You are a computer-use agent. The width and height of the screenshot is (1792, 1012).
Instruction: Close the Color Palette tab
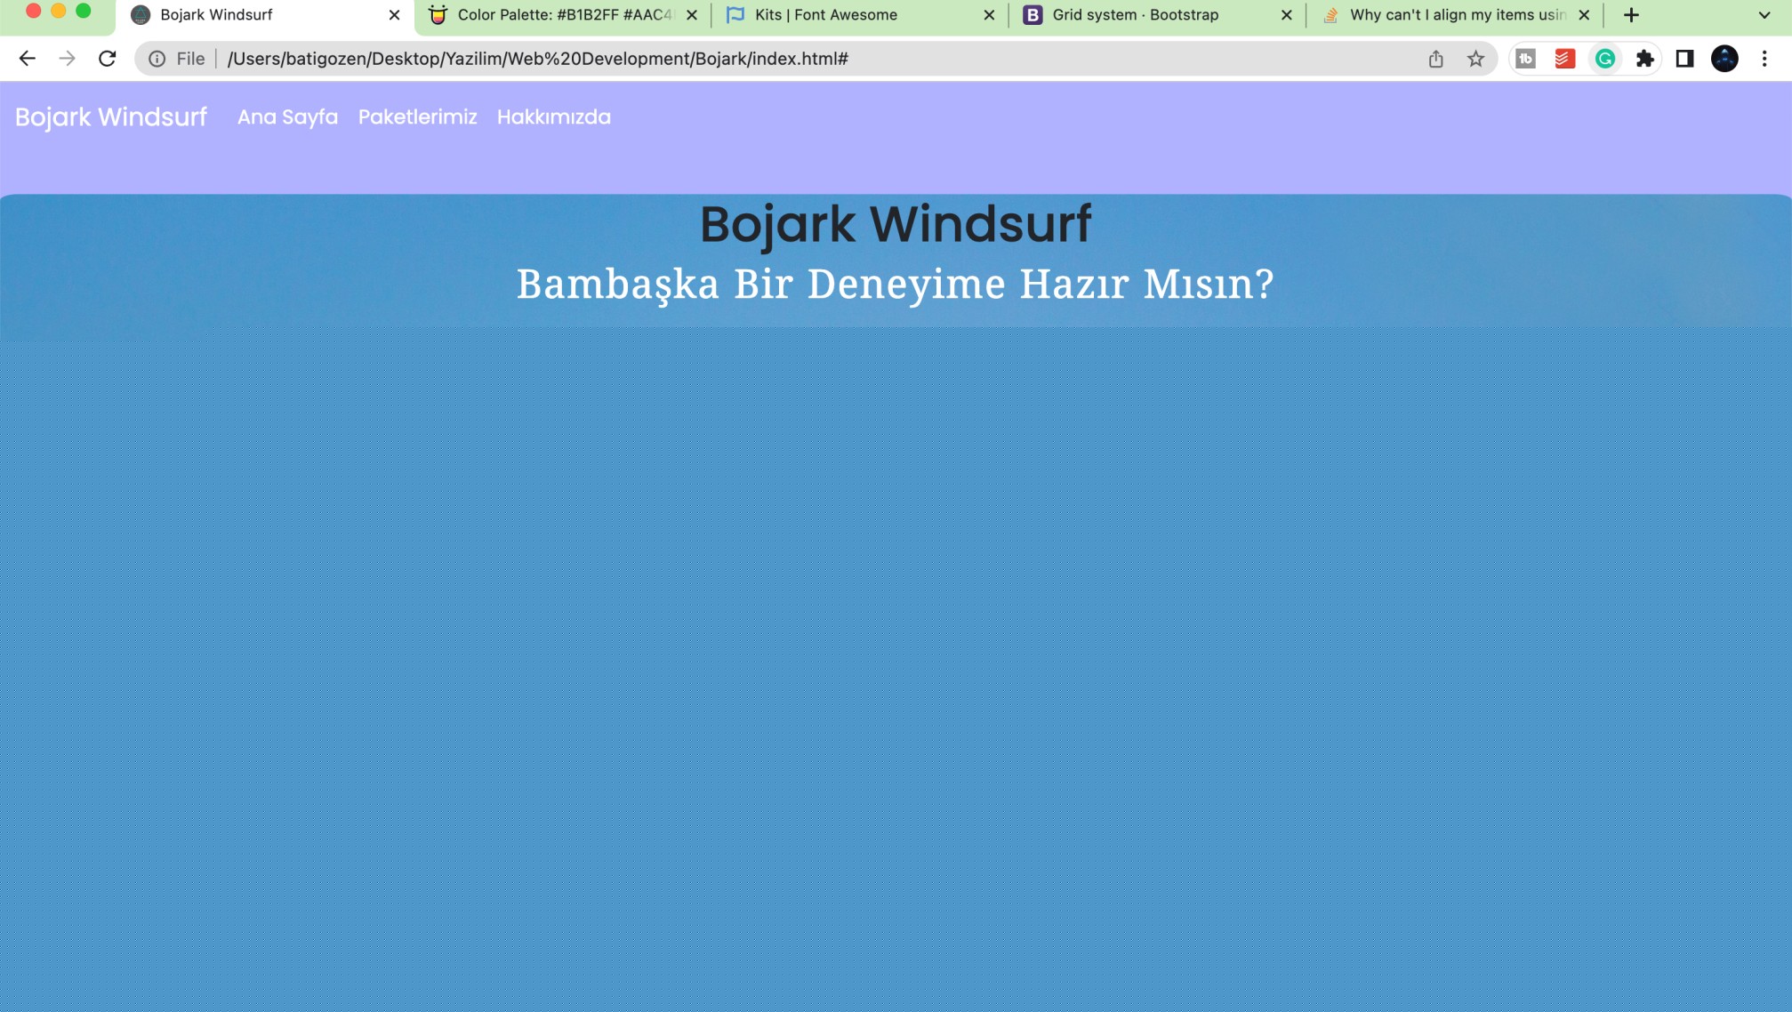coord(692,15)
